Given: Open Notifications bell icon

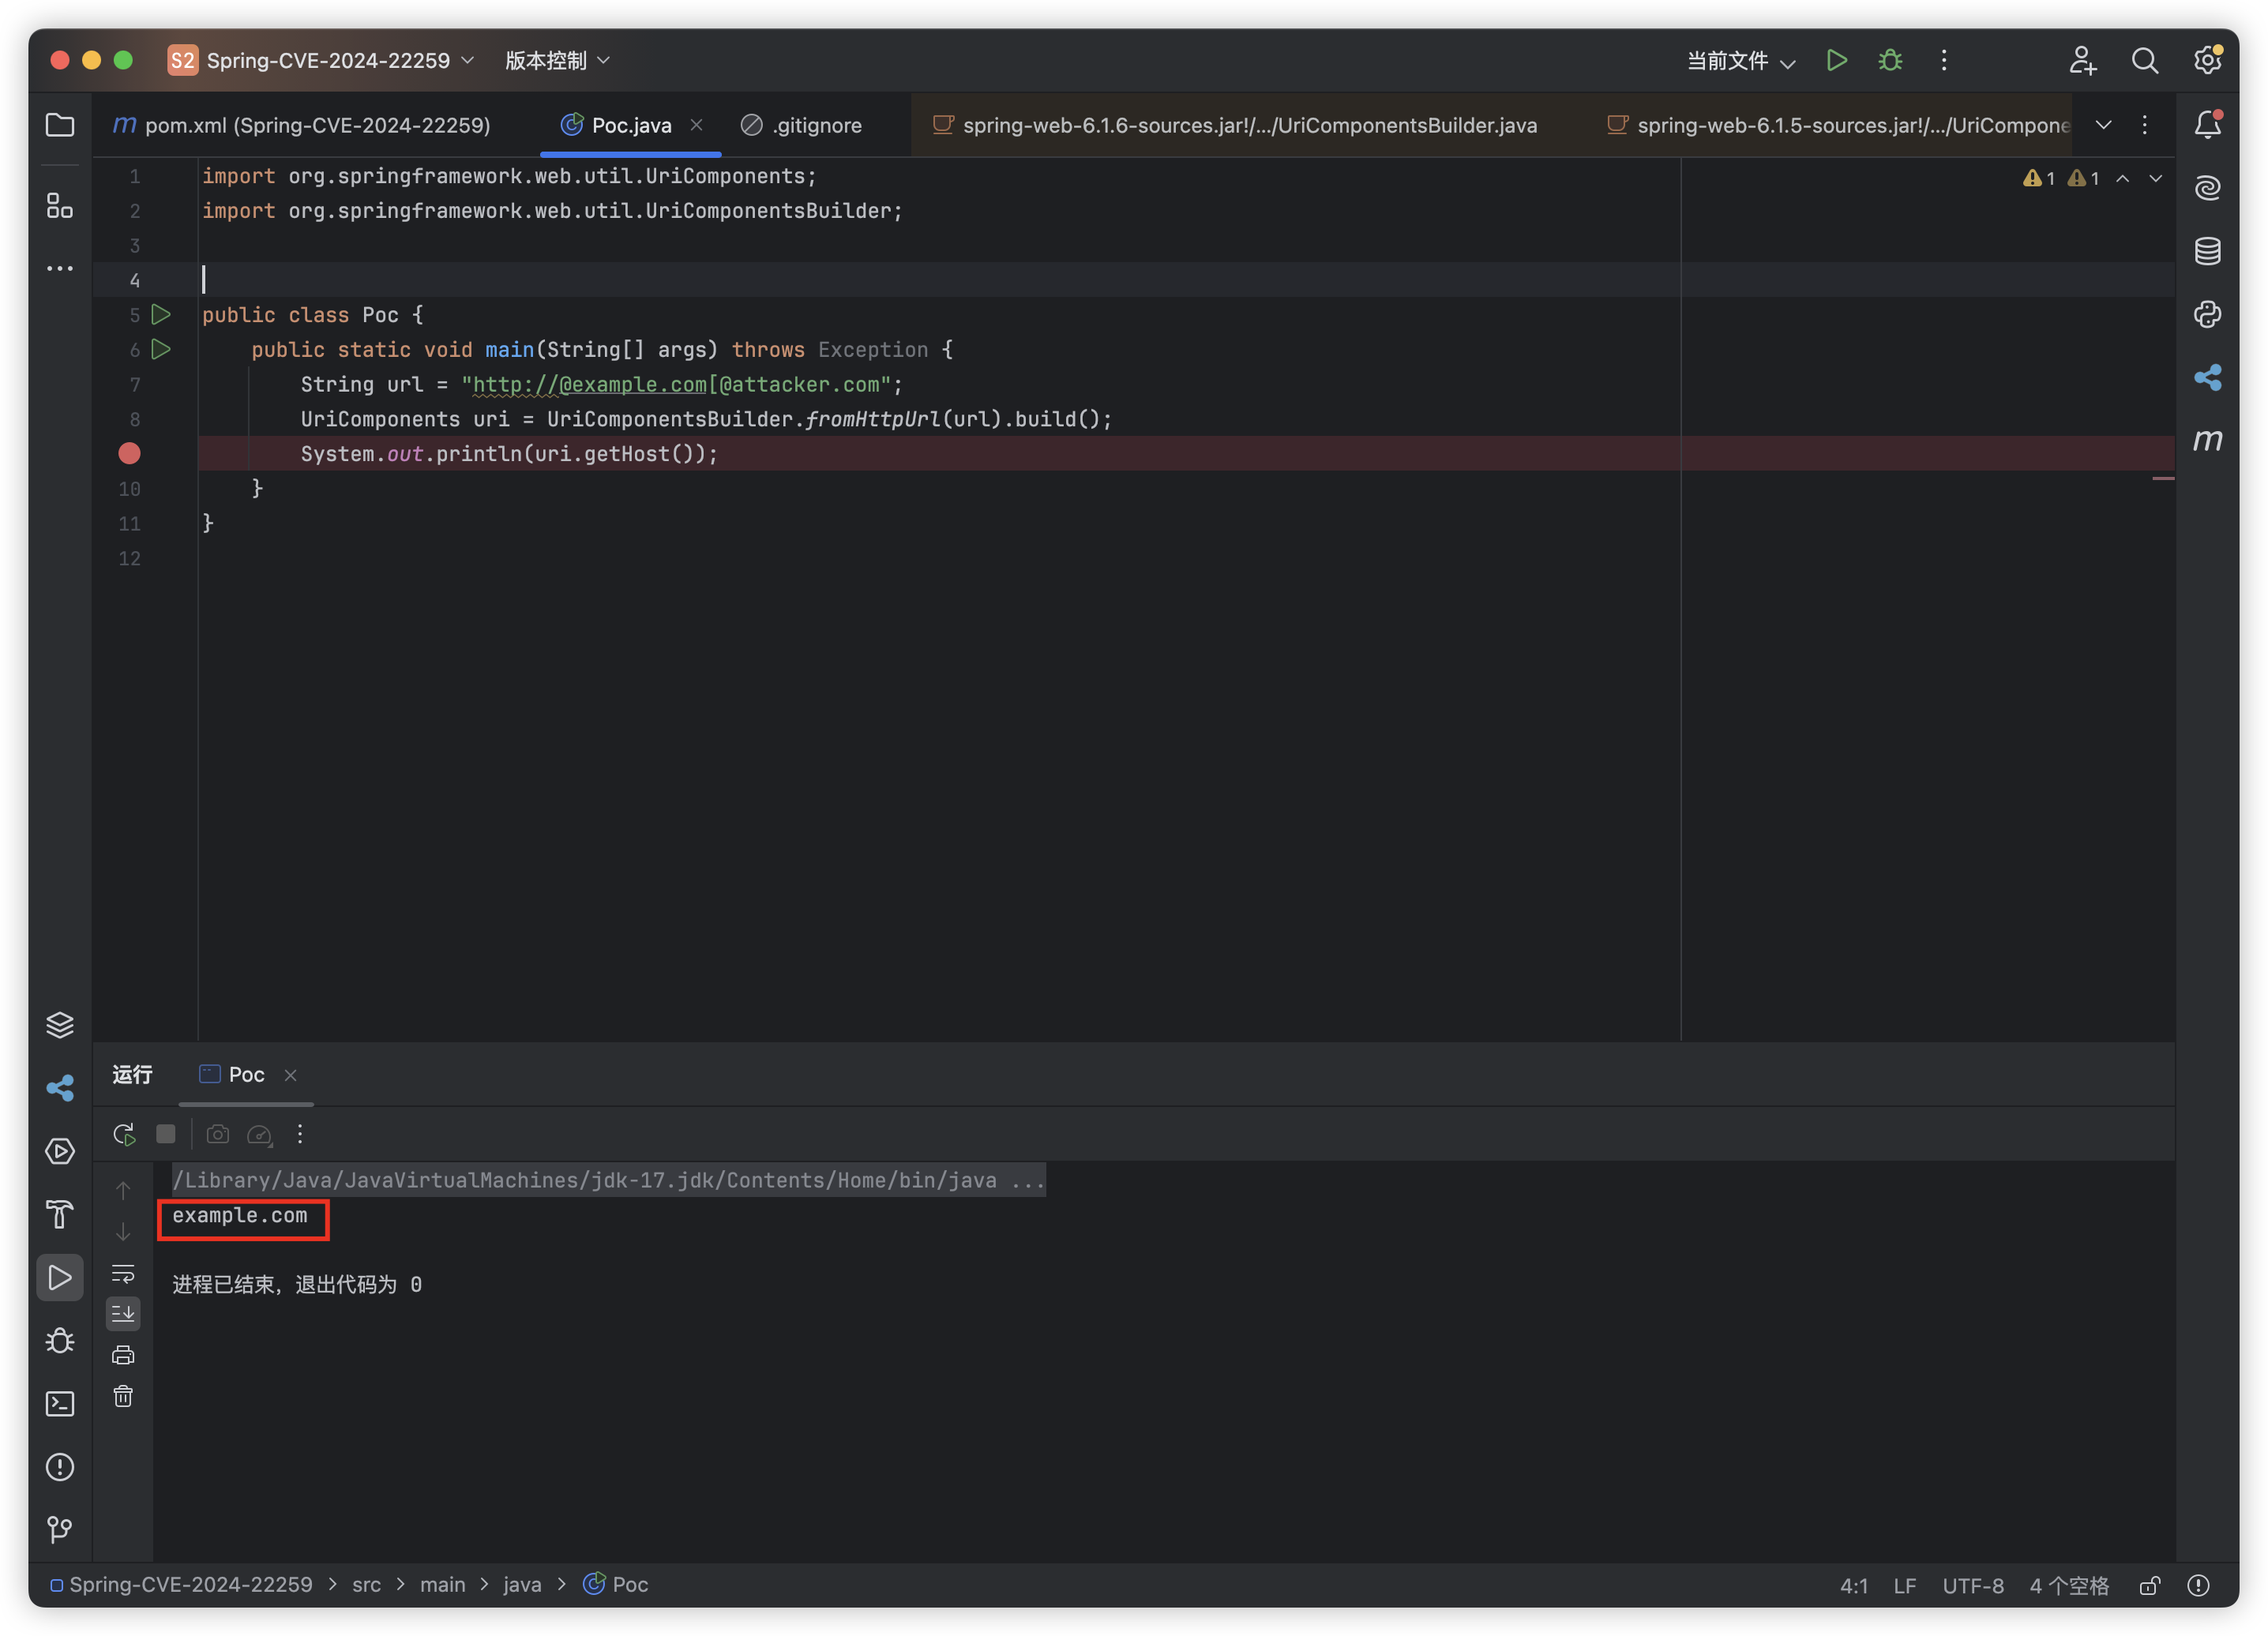Looking at the screenshot, I should tap(2207, 125).
